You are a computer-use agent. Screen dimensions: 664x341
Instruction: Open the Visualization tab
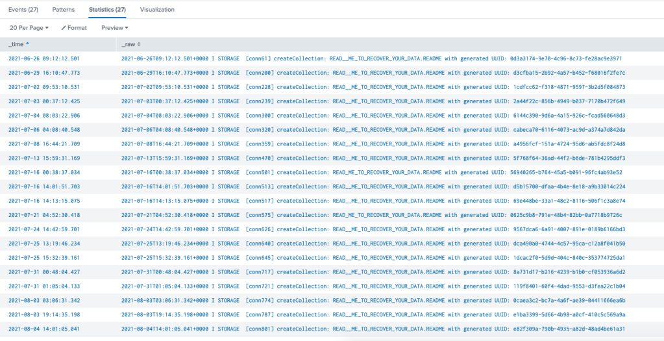pos(157,10)
